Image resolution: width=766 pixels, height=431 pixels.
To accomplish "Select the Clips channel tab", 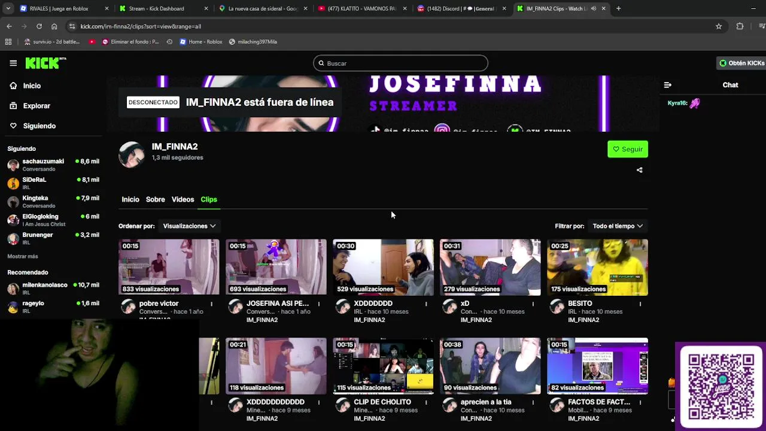I will [x=209, y=199].
